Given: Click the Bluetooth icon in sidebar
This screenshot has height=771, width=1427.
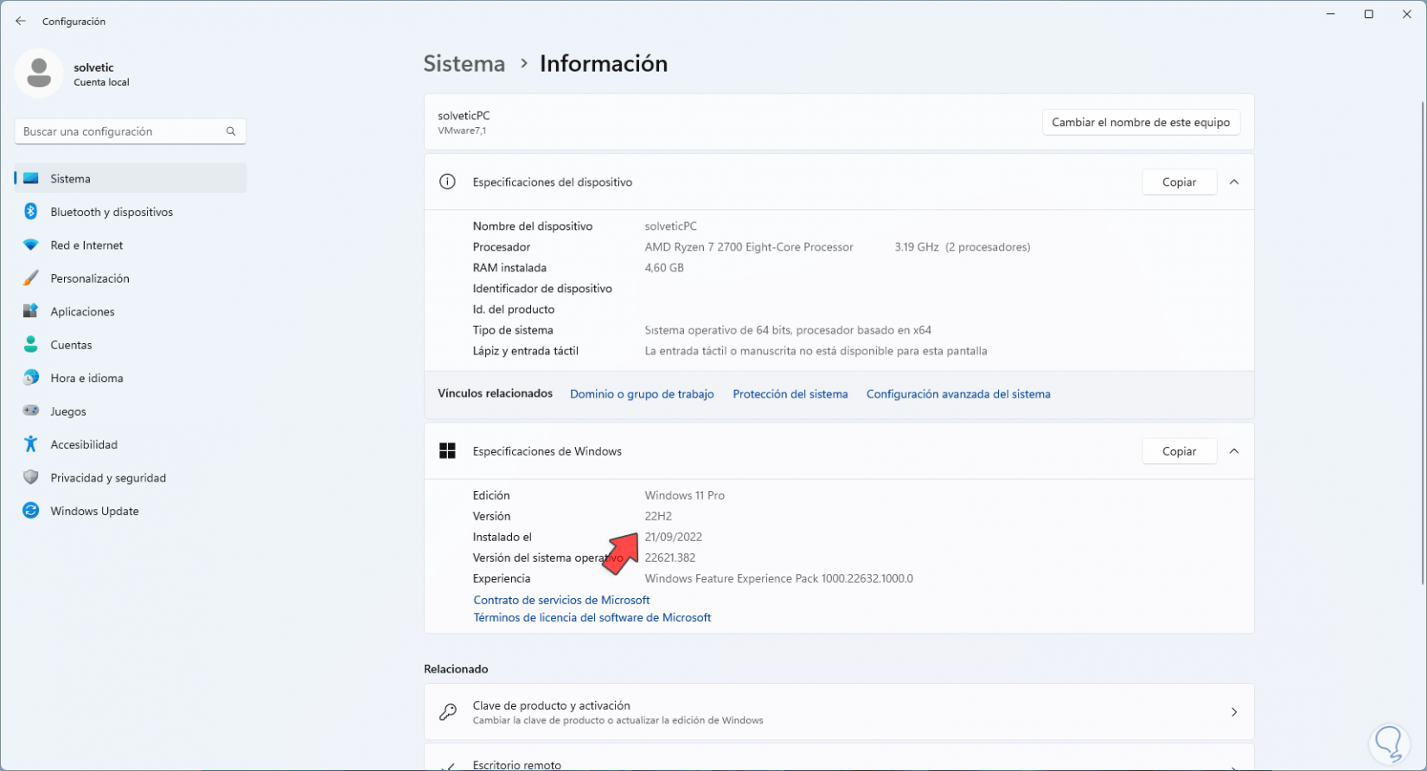Looking at the screenshot, I should point(31,212).
